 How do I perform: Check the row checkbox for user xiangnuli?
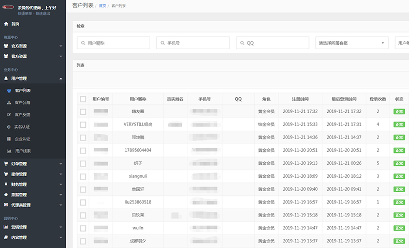click(83, 176)
